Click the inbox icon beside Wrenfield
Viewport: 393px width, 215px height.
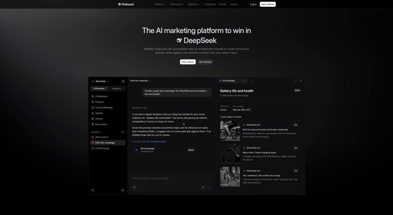(x=123, y=81)
